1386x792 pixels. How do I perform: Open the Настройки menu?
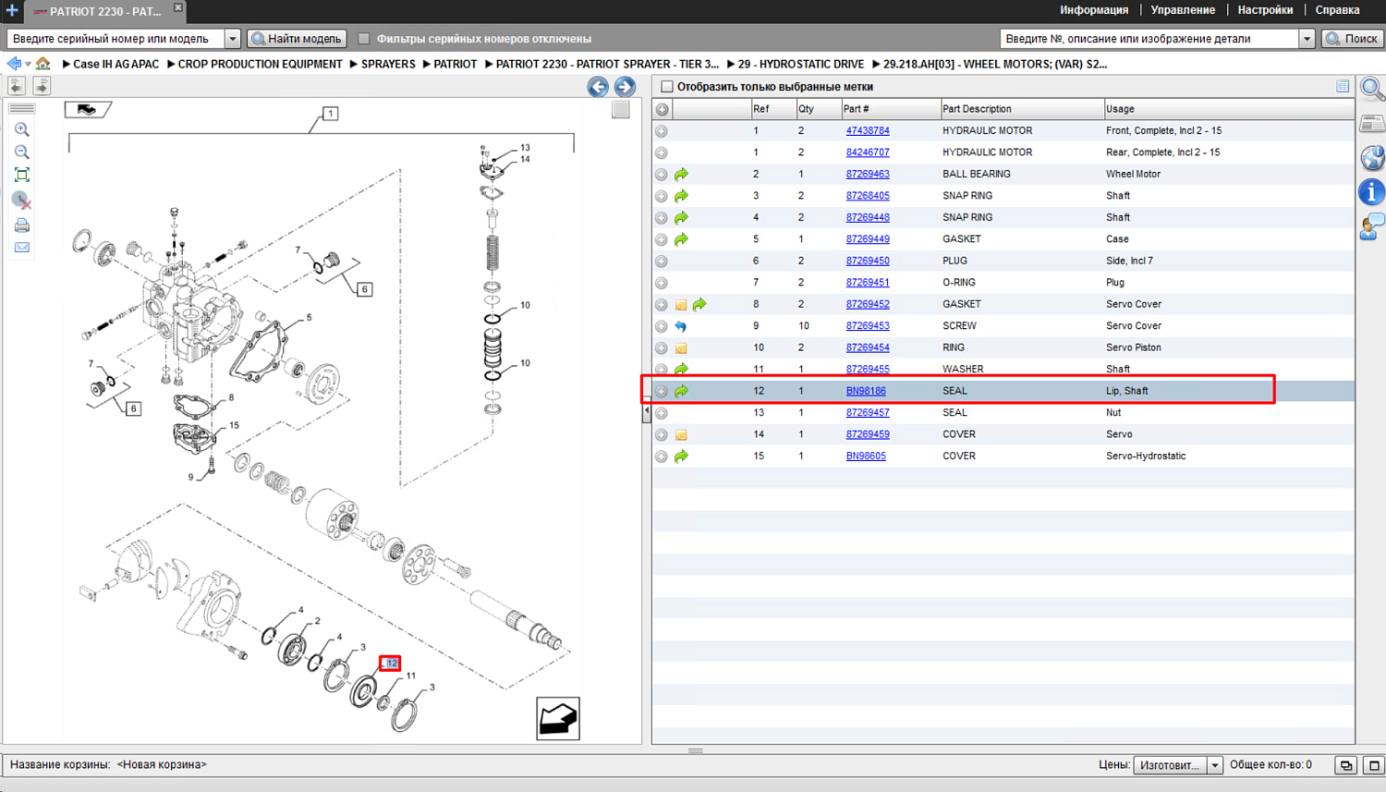[1265, 10]
